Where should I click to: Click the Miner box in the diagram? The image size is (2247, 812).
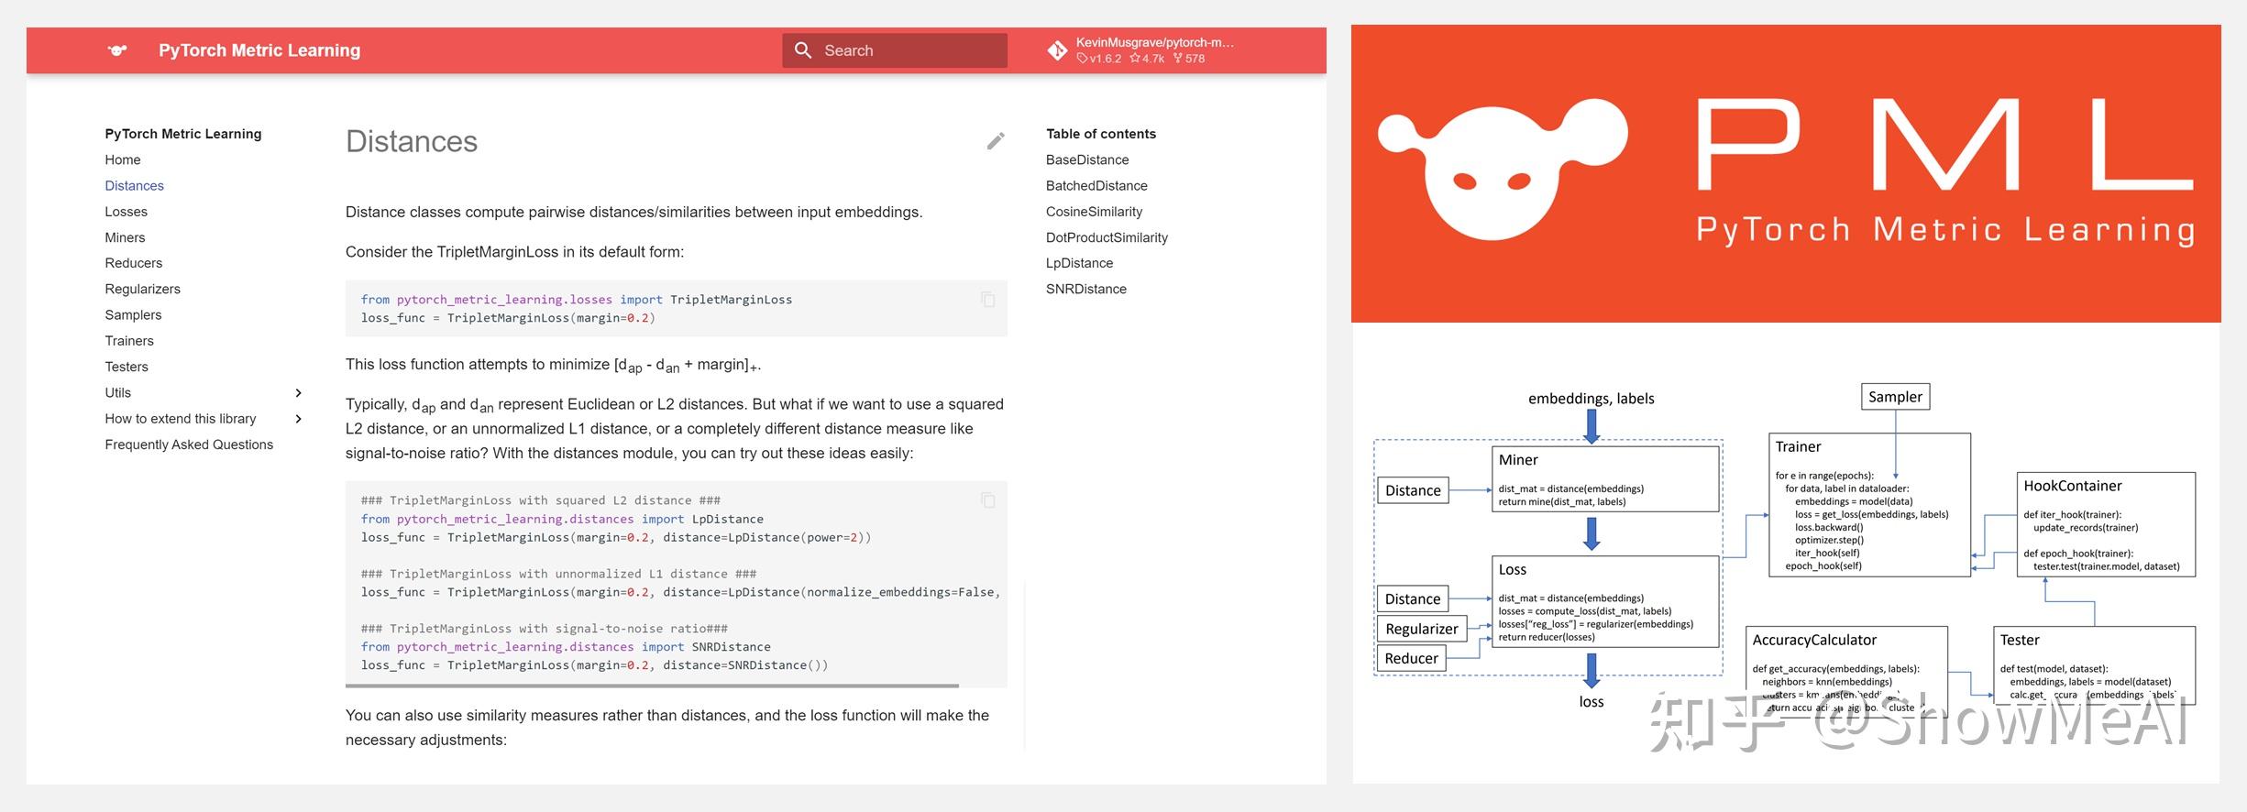(1605, 478)
